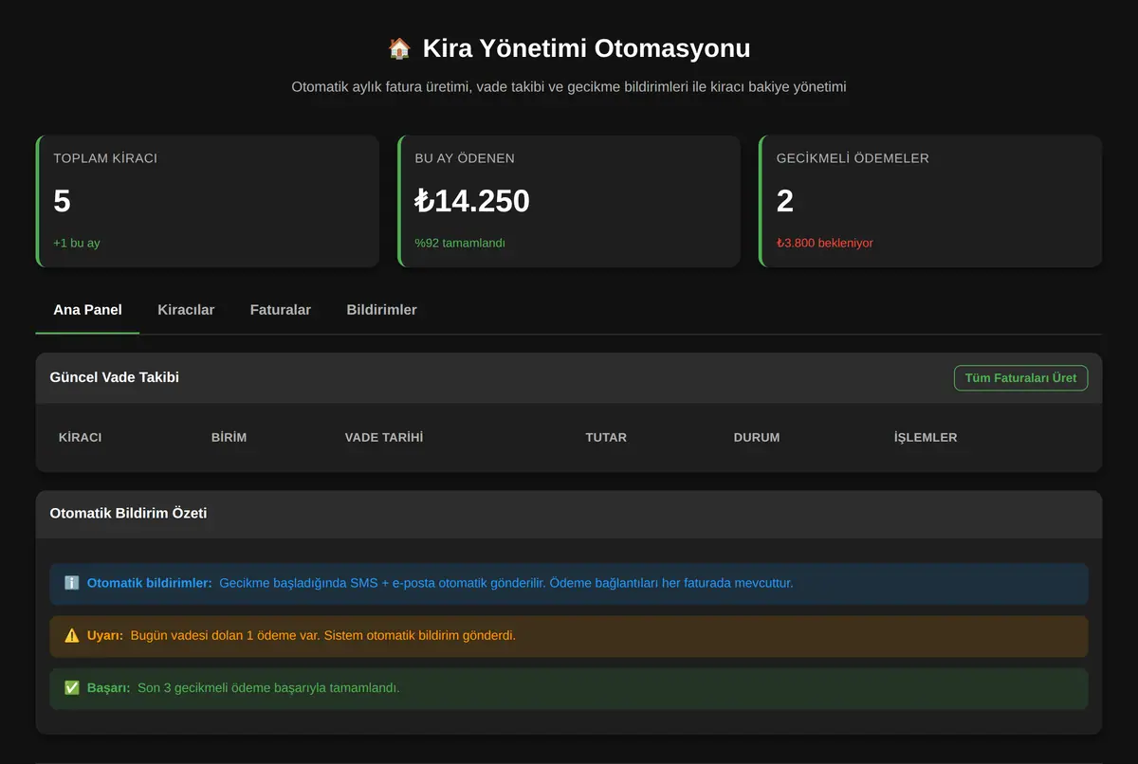Click the info icon in the blue notification
Viewport: 1138px width, 764px height.
(x=72, y=583)
